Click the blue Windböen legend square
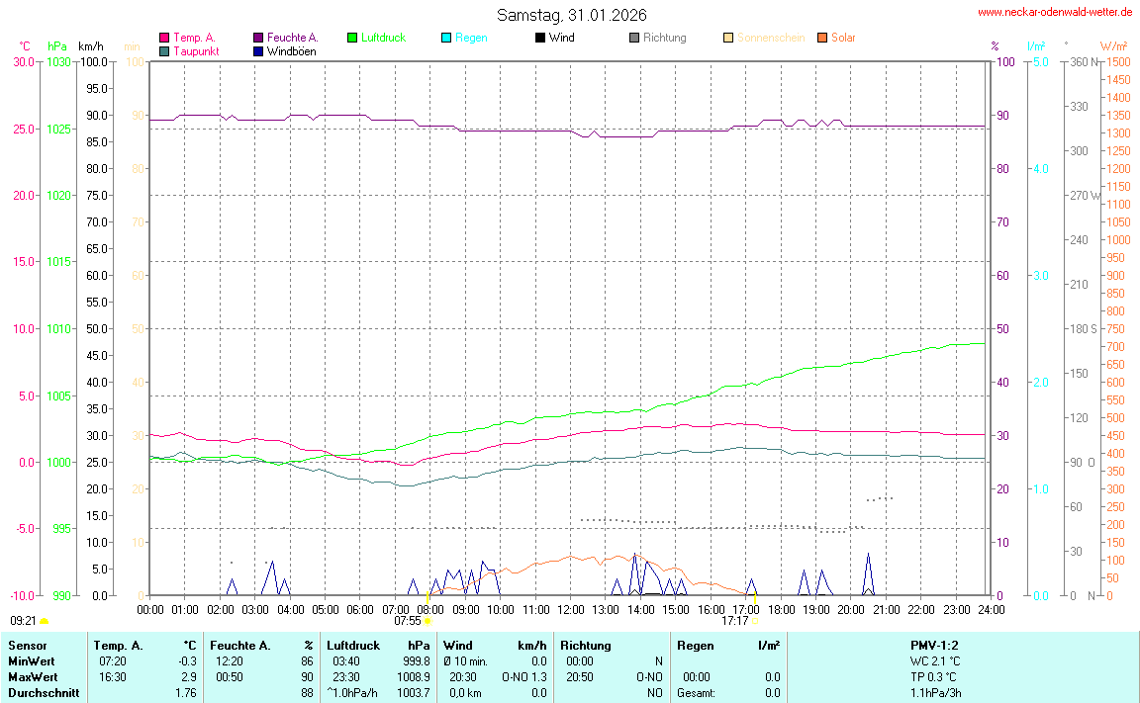 [258, 51]
